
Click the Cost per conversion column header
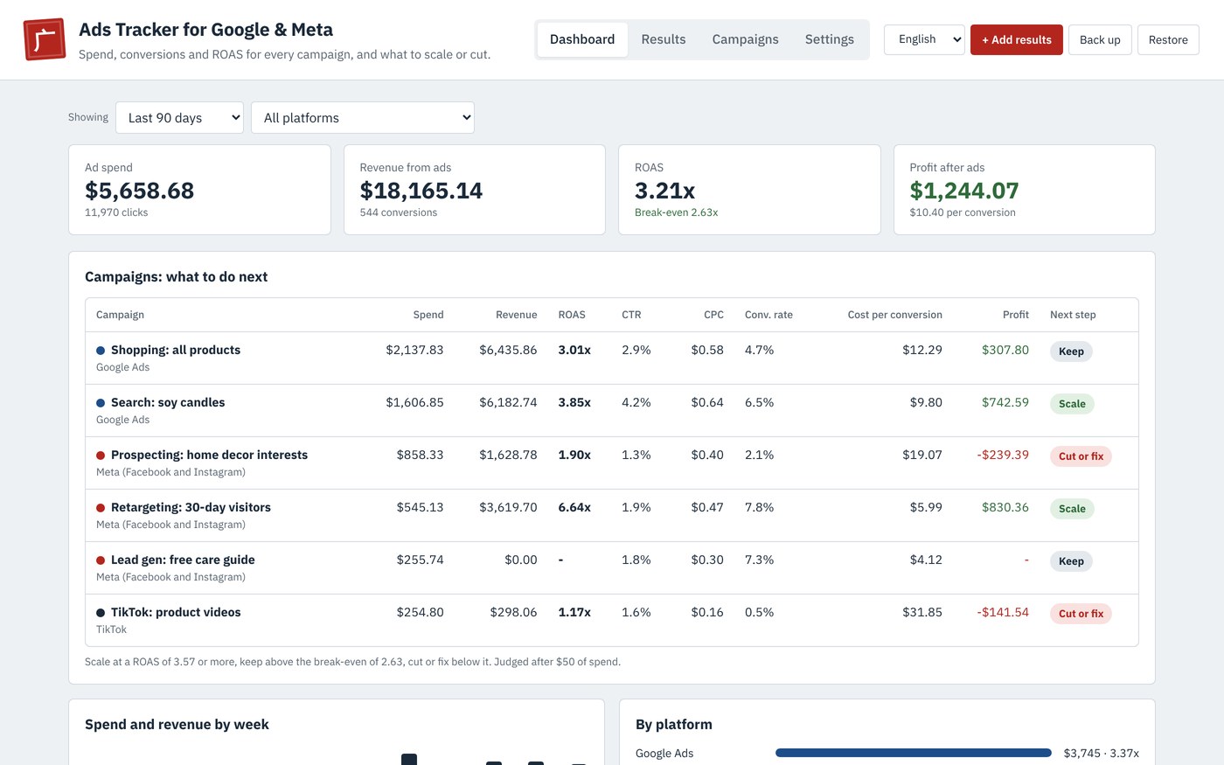pos(894,315)
